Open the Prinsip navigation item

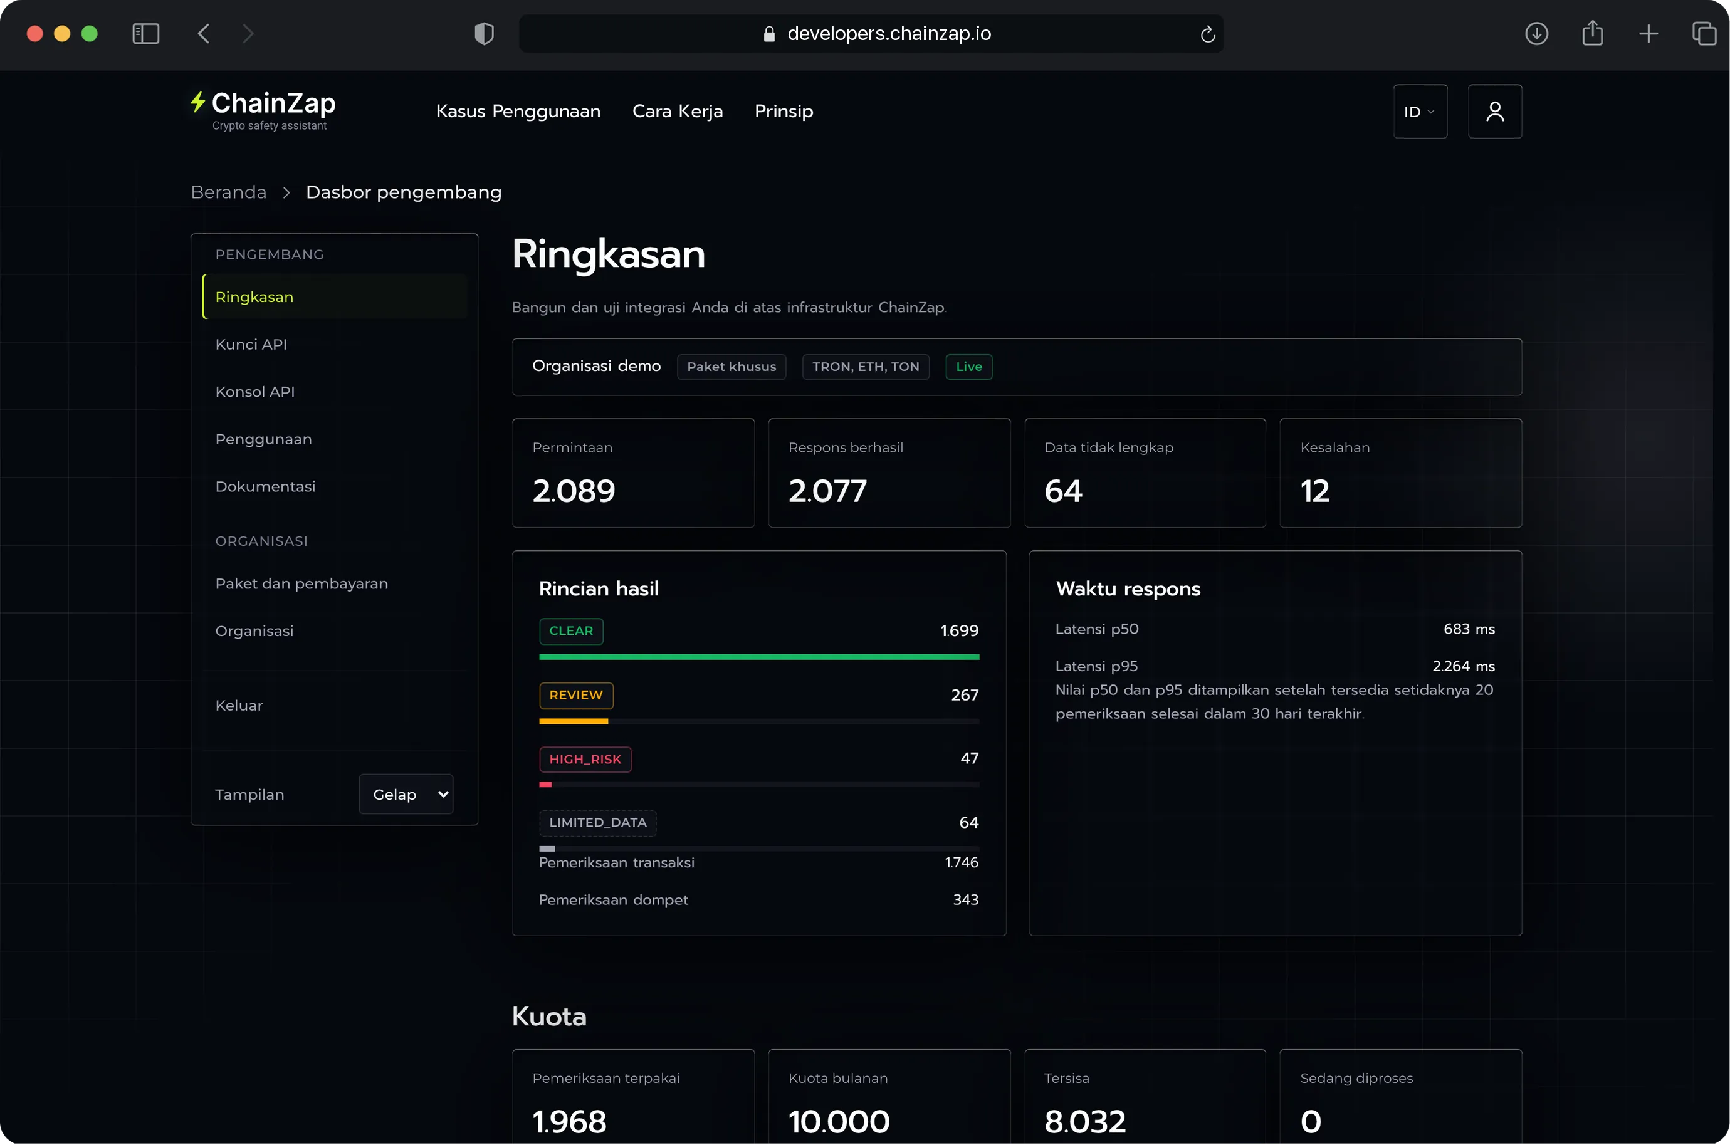[784, 111]
